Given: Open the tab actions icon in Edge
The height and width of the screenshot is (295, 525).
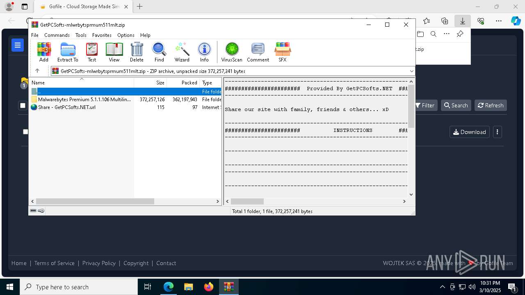Looking at the screenshot, I should click(x=25, y=7).
